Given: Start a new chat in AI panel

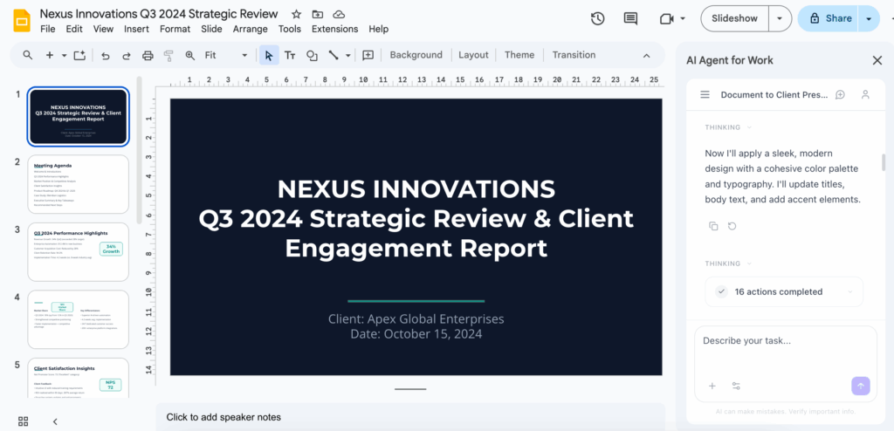Looking at the screenshot, I should 840,94.
